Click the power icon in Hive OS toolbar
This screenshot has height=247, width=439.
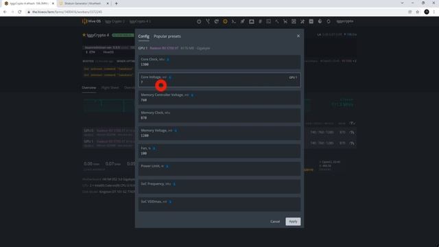pos(199,21)
